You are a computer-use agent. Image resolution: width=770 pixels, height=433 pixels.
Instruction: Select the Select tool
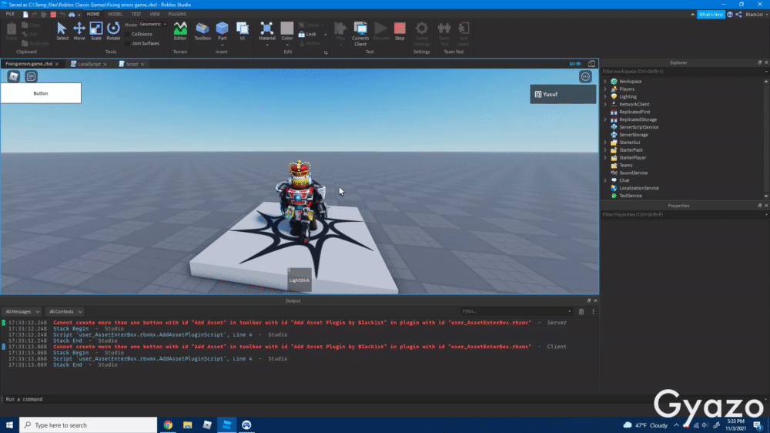(62, 31)
